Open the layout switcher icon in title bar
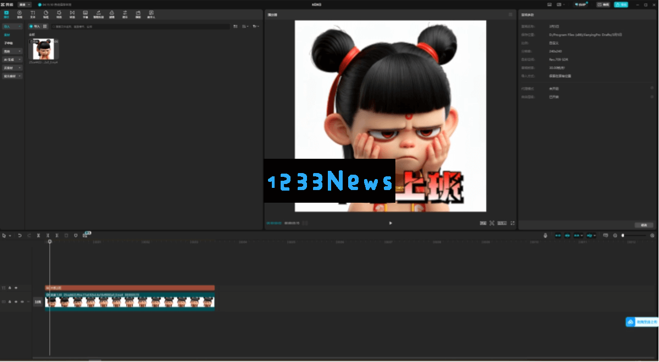 [560, 4]
